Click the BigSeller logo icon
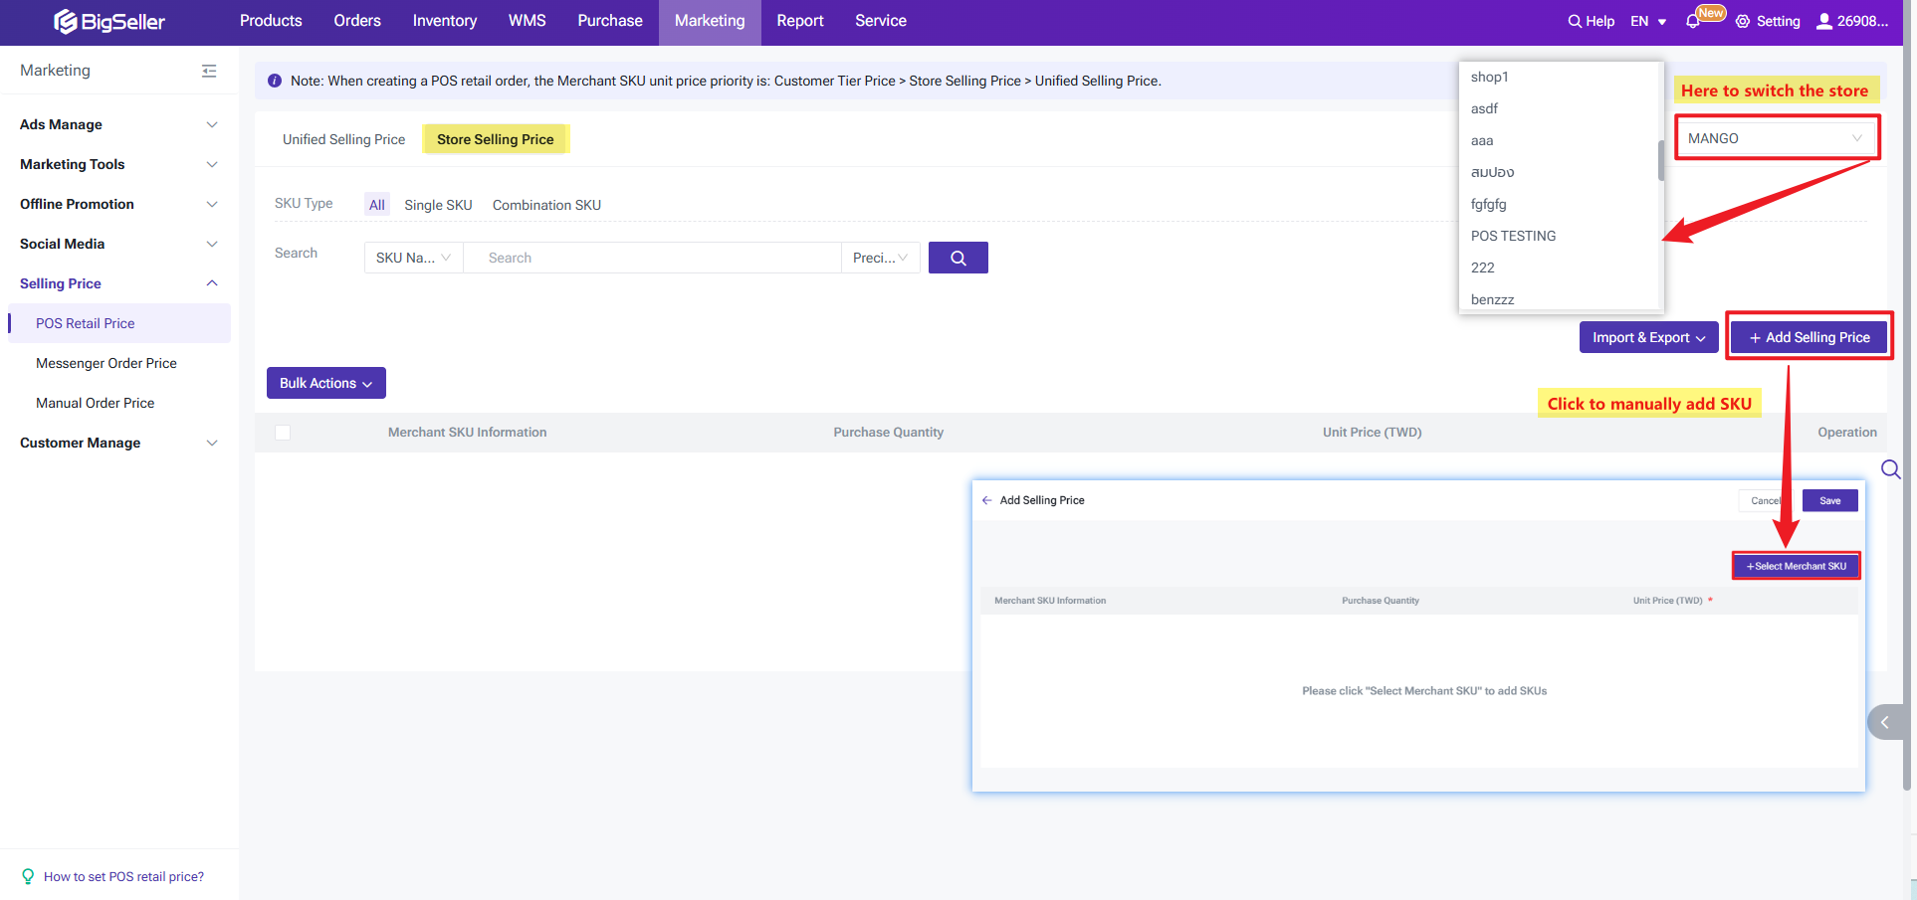This screenshot has width=1917, height=900. (x=66, y=21)
